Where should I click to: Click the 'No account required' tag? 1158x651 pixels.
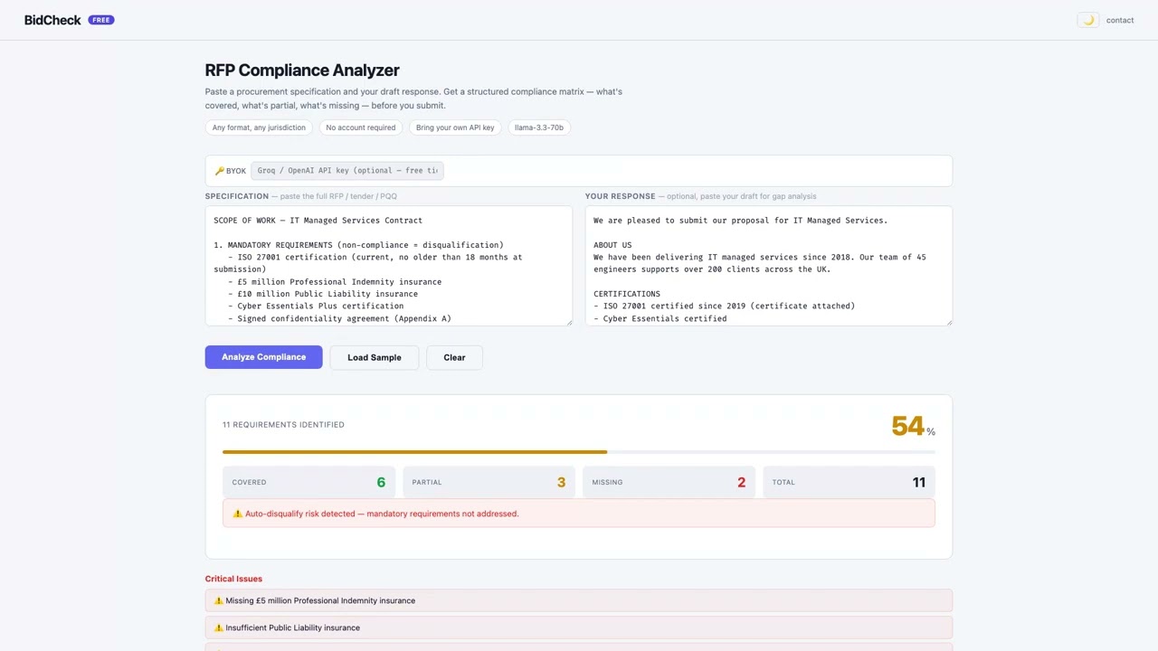pyautogui.click(x=361, y=127)
